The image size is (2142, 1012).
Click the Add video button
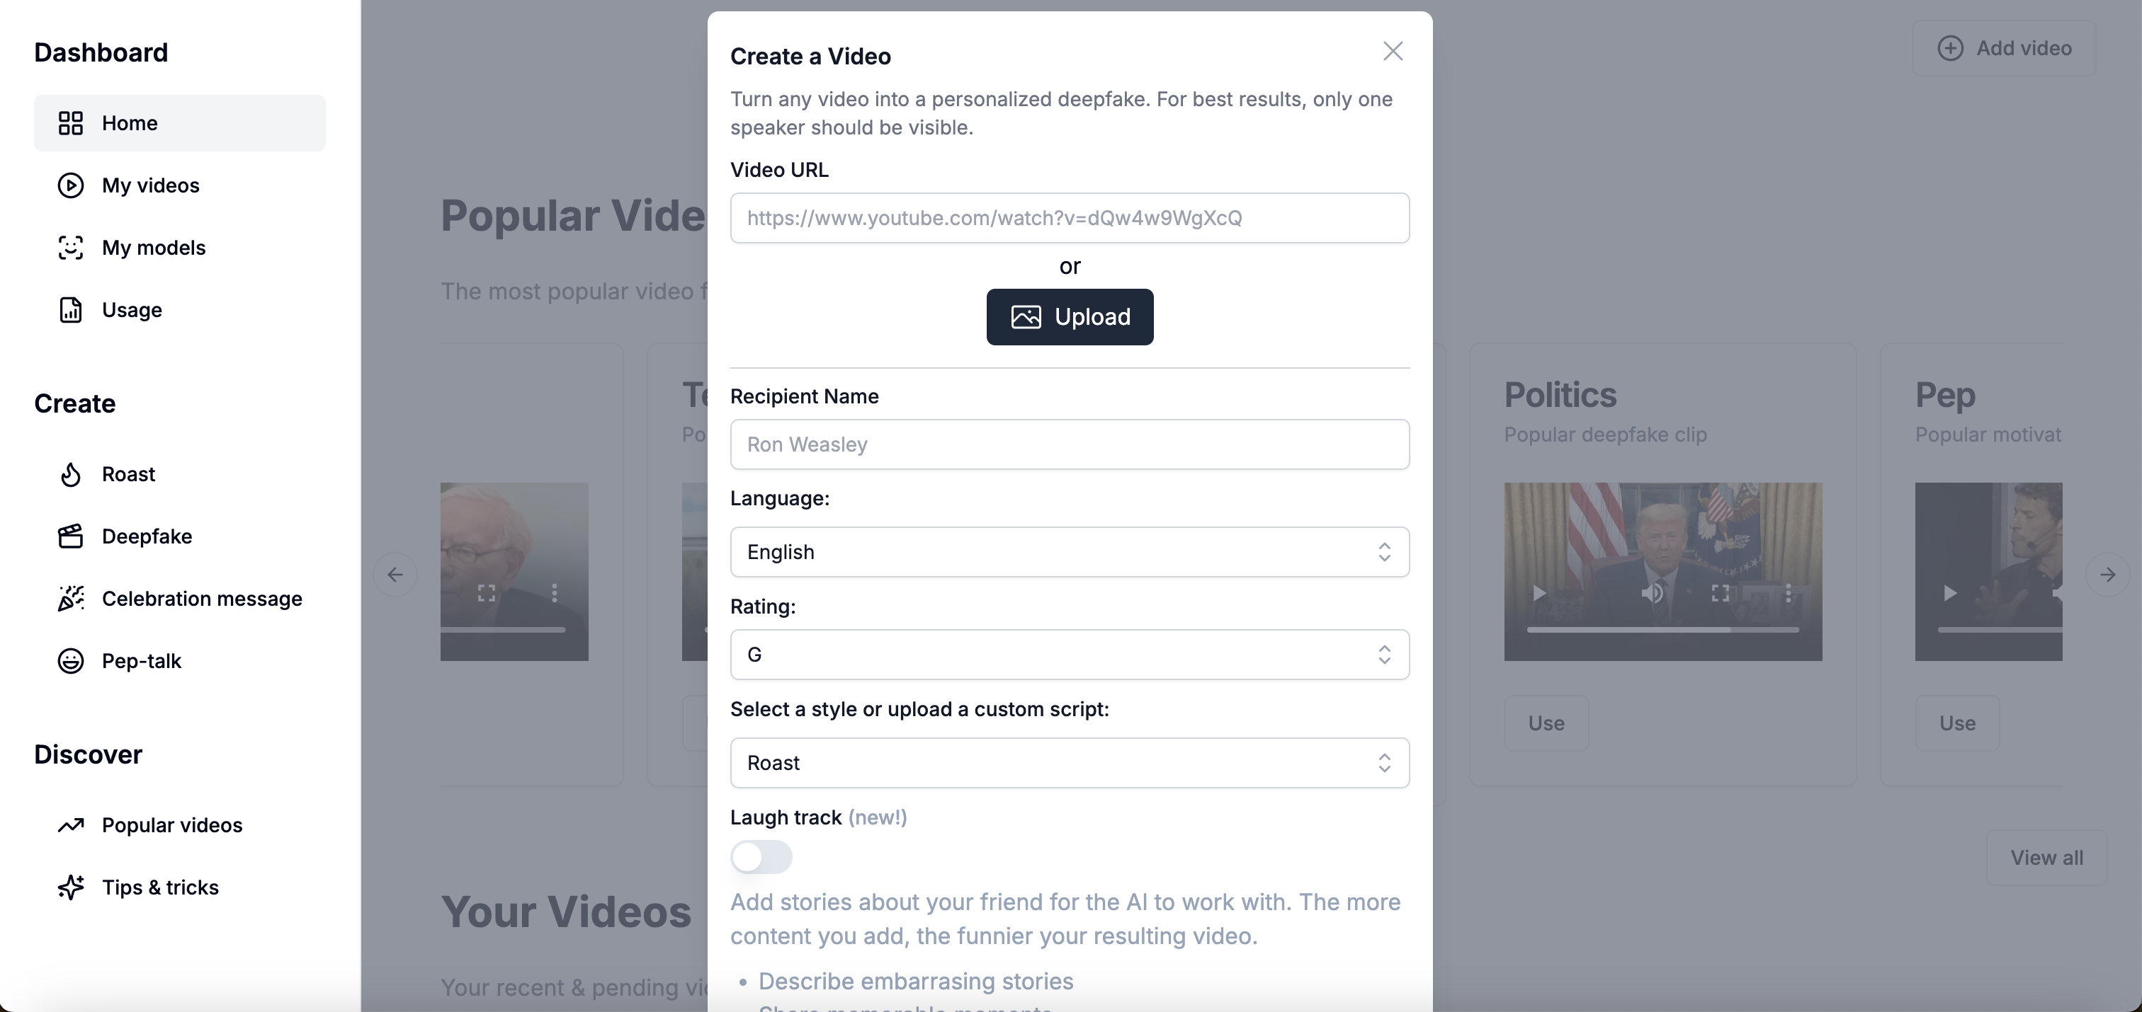2004,47
